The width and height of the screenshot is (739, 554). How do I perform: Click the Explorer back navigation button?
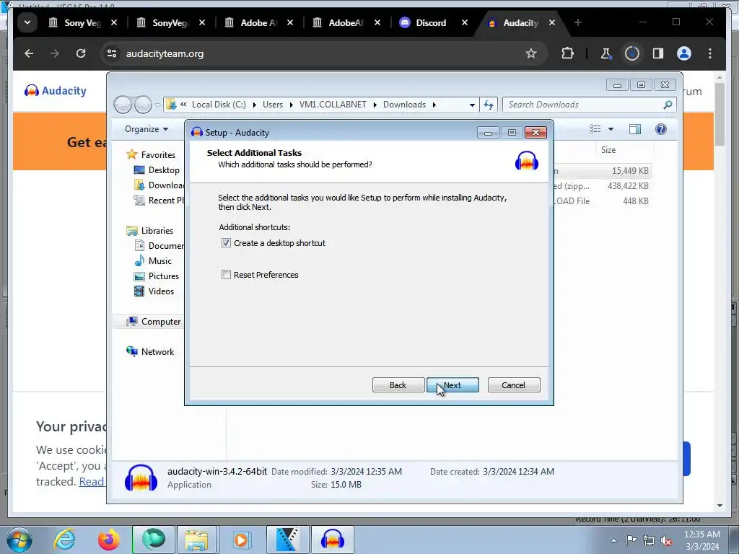123,105
